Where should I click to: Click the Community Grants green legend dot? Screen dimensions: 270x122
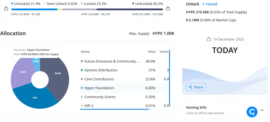[82, 97]
